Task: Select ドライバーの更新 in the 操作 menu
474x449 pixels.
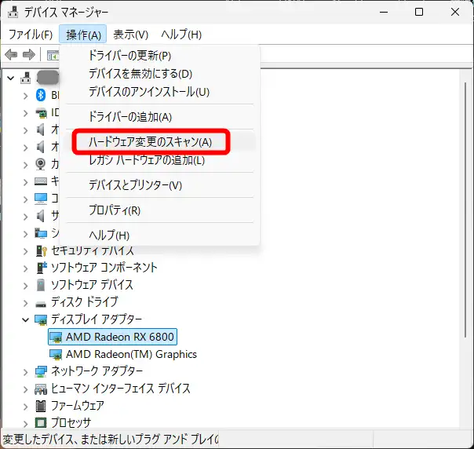Action: tap(129, 56)
